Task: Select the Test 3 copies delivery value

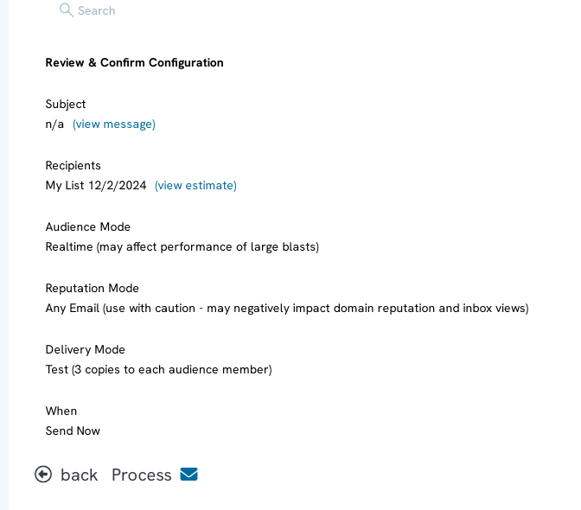Action: 158,370
